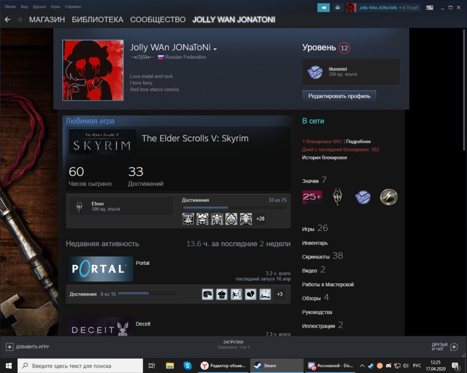Open the 25+ game collector badge

(312, 197)
